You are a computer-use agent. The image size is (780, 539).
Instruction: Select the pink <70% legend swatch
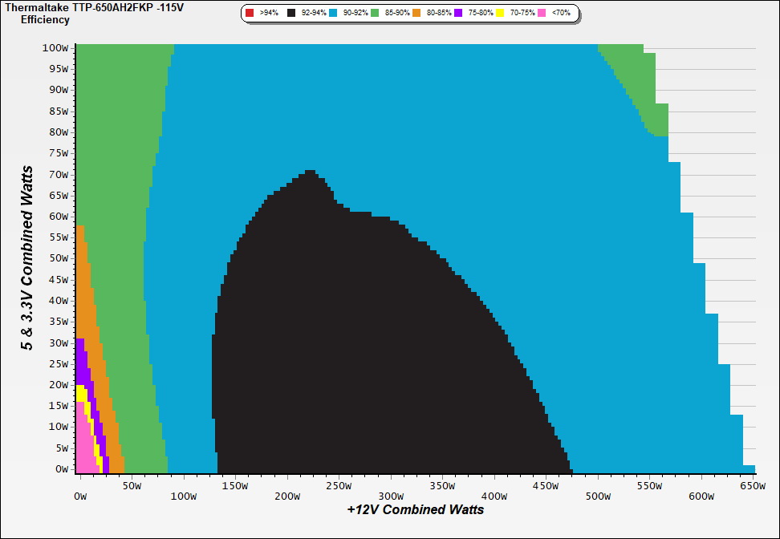(x=542, y=14)
